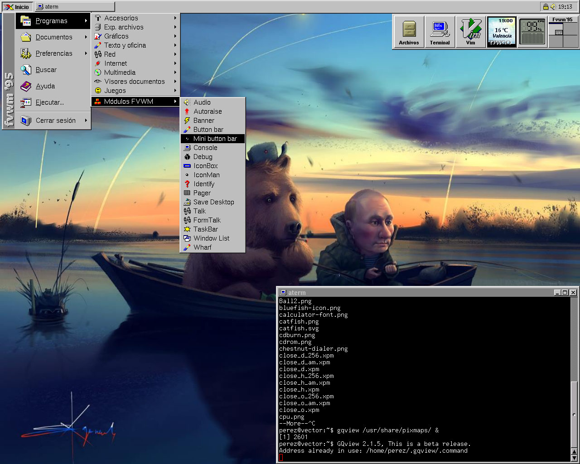Screen dimensions: 580x464
Task: Expand the Multimedia submenu arrow
Action: click(175, 72)
